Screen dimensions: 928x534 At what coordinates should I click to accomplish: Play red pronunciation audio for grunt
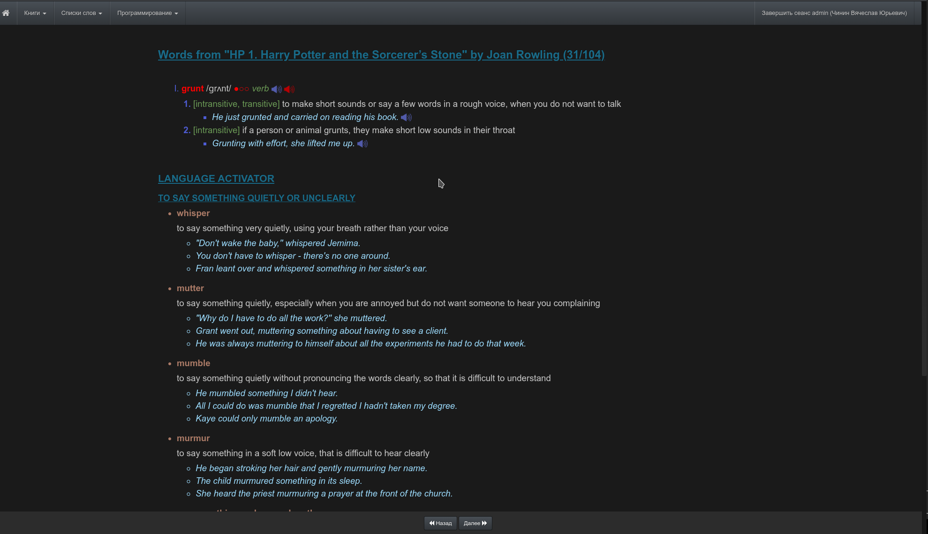[289, 89]
